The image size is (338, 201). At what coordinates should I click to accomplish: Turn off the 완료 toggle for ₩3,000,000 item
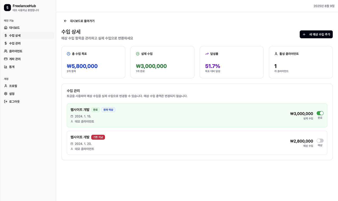pyautogui.click(x=320, y=113)
